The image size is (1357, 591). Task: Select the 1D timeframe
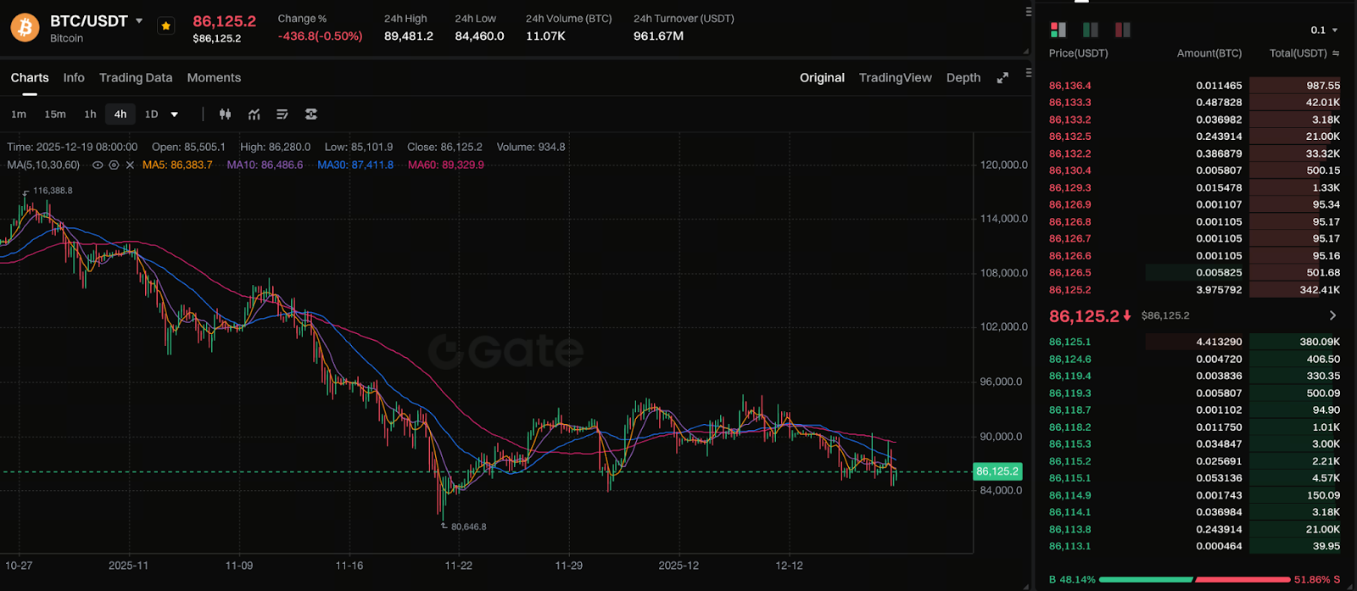(151, 114)
